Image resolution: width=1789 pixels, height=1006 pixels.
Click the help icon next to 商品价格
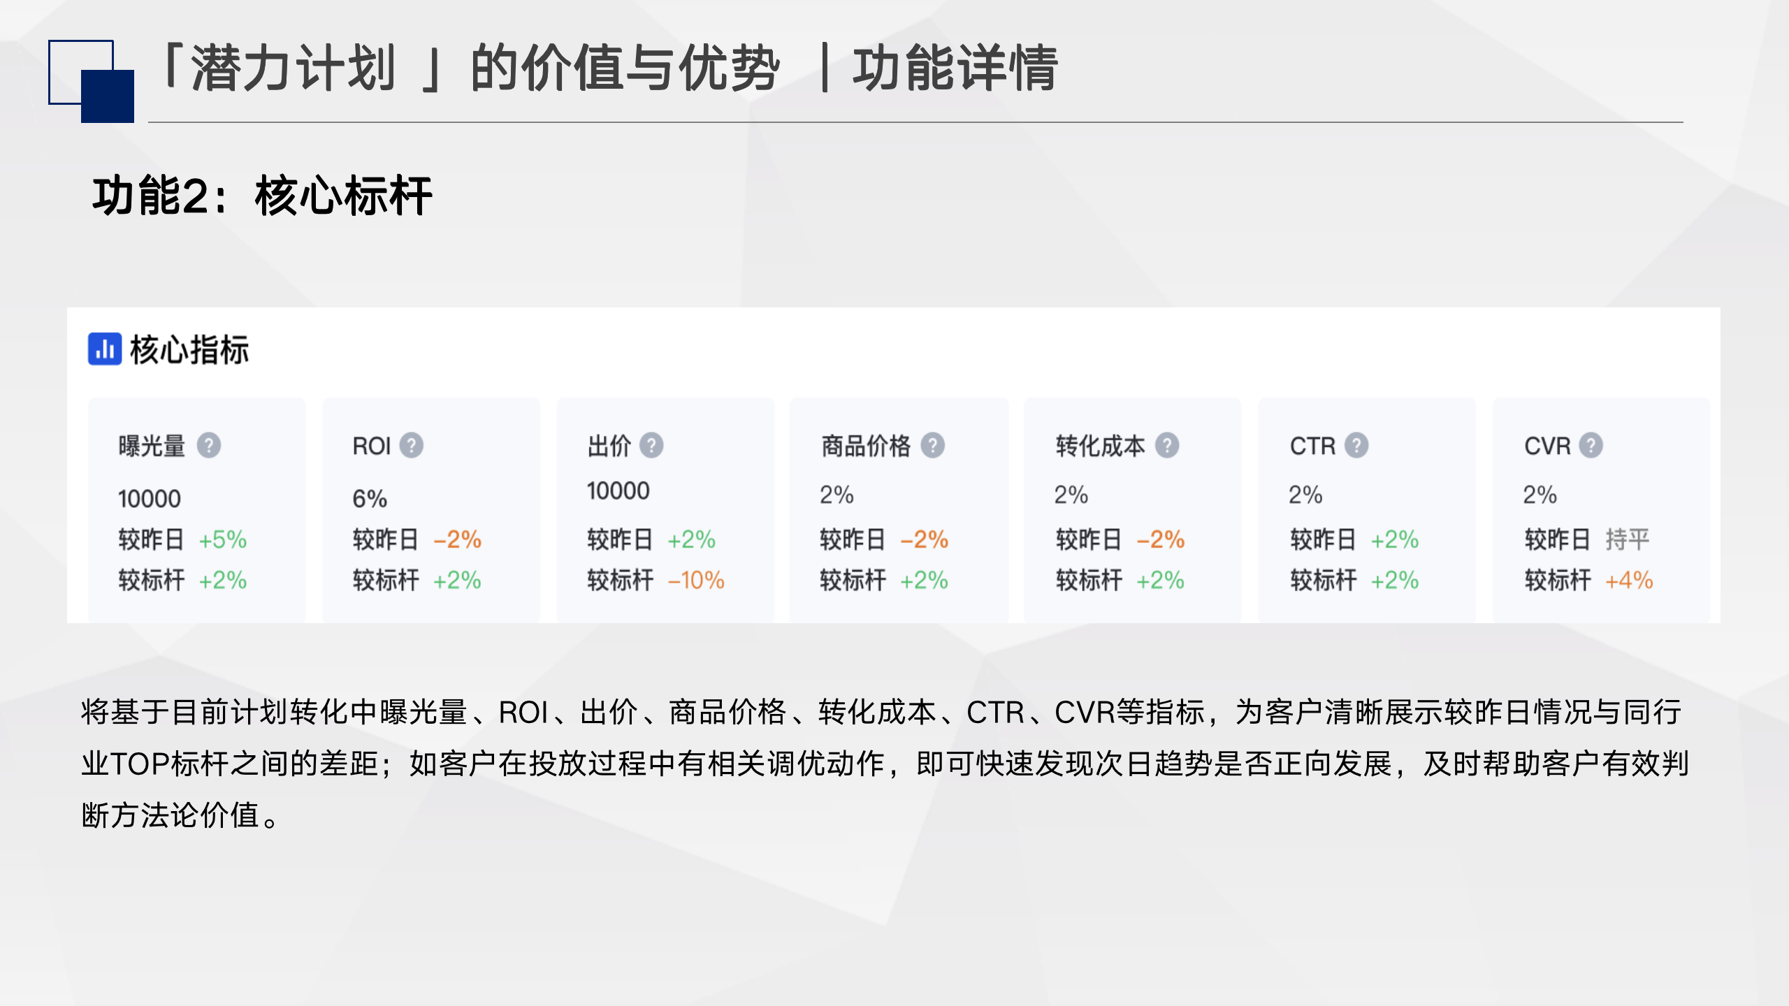pos(932,445)
